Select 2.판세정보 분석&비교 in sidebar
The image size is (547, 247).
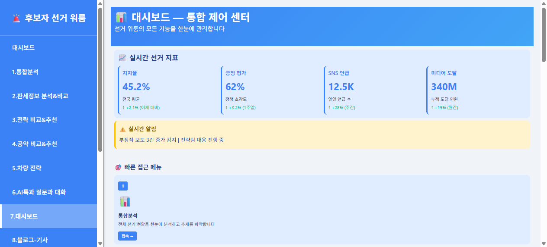(40, 96)
